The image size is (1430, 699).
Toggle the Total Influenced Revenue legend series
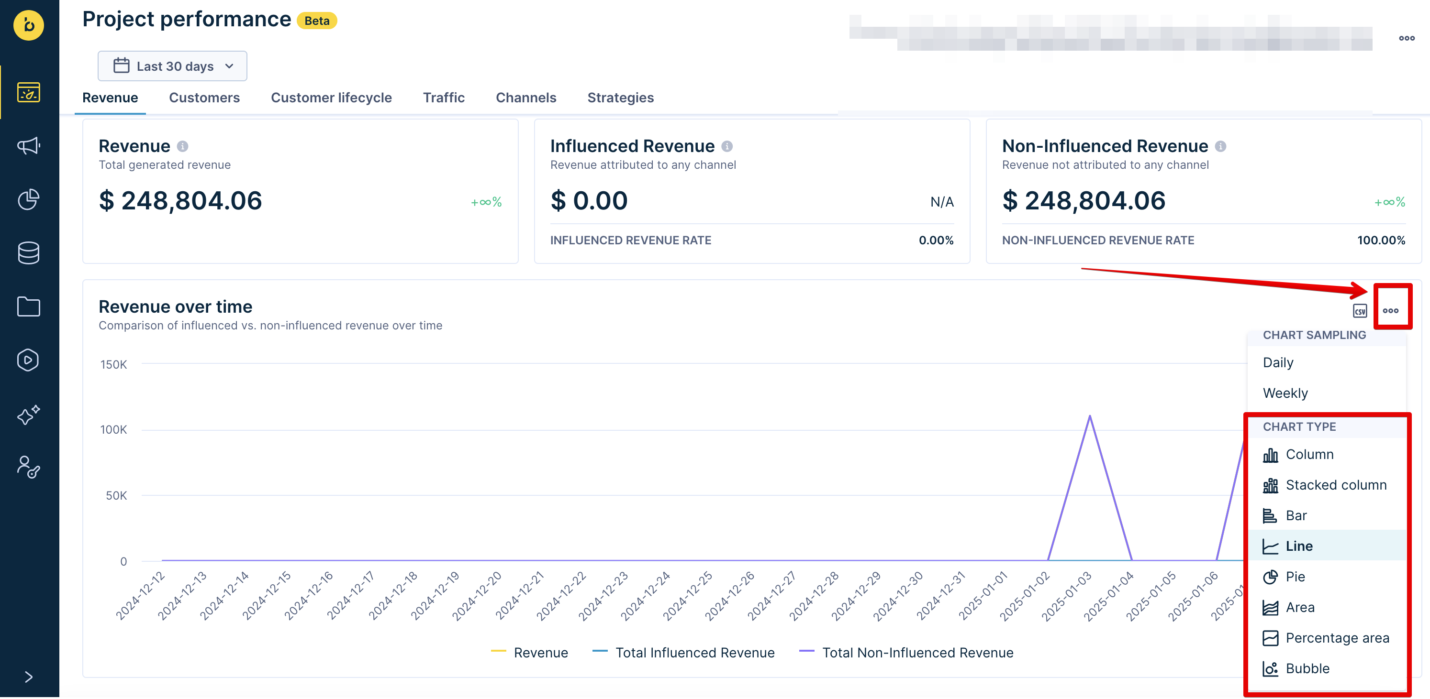[683, 654]
